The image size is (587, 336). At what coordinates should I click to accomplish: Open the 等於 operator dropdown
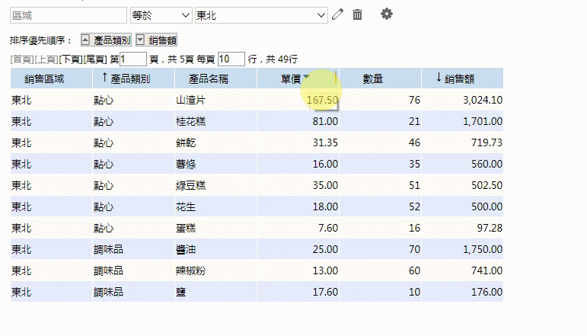tap(161, 15)
